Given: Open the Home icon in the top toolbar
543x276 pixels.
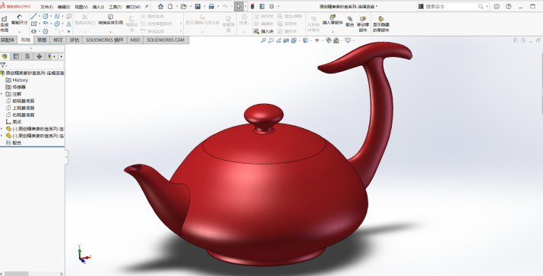Looking at the screenshot, I should click(x=161, y=6).
